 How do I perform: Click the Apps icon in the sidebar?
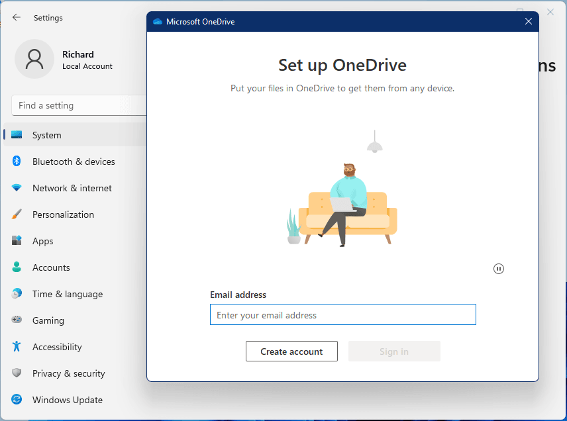[x=17, y=241]
